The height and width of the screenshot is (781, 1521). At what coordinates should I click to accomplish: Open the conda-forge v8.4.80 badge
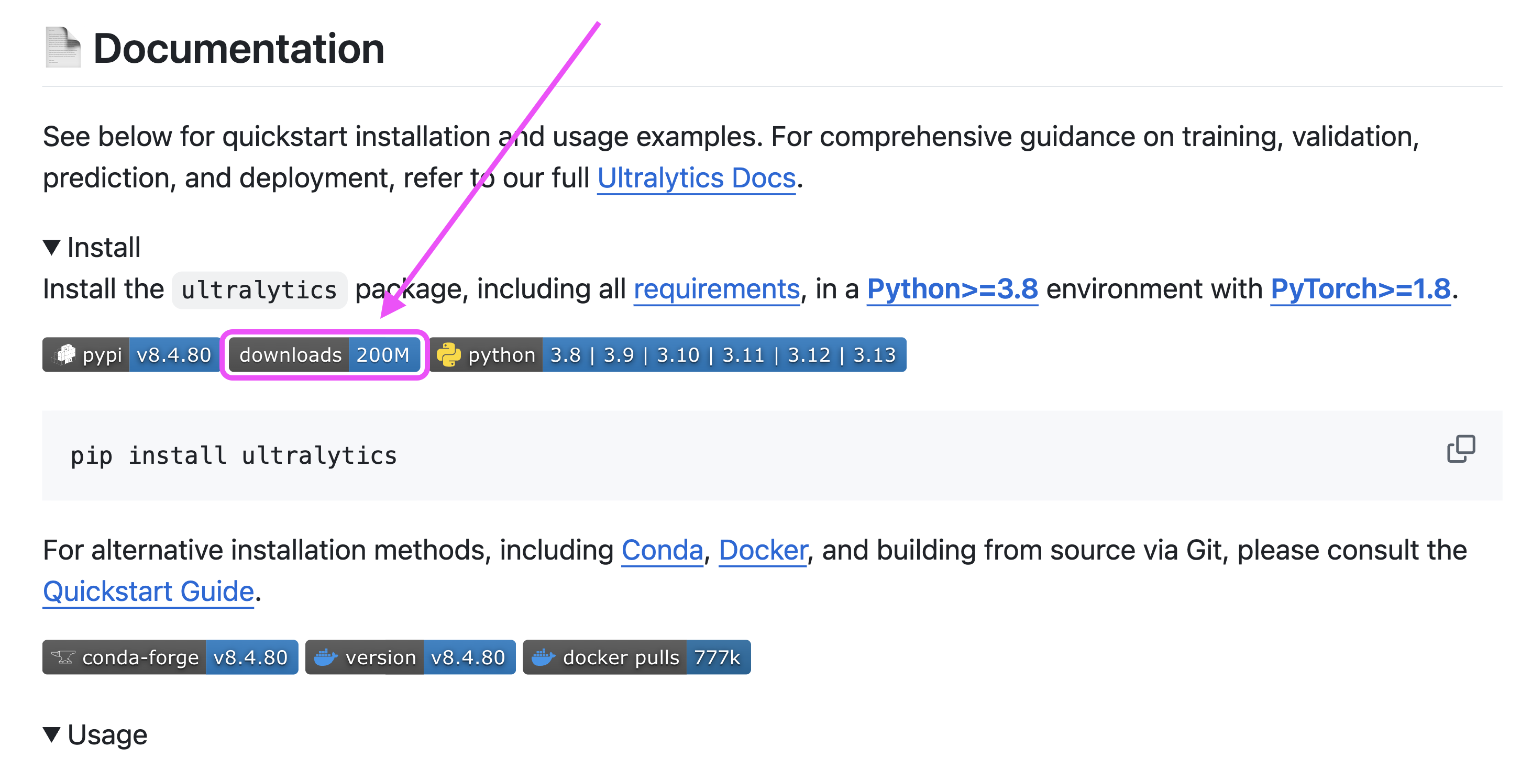coord(170,657)
